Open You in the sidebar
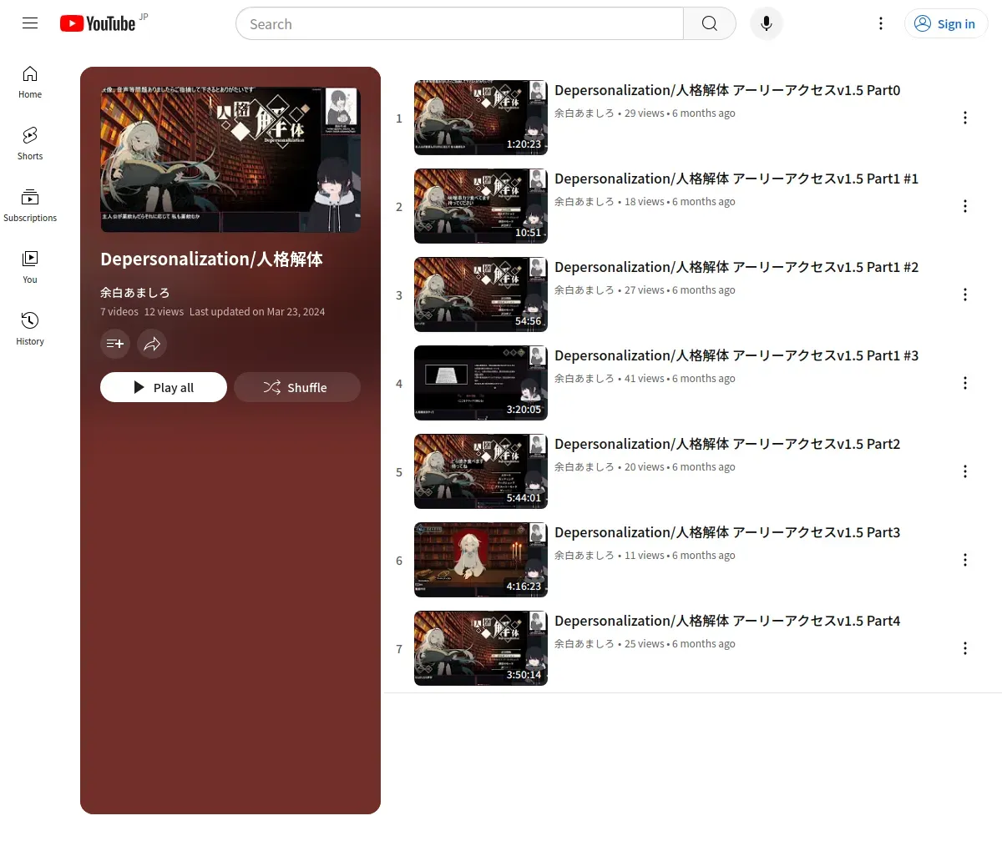This screenshot has width=1002, height=861. [30, 268]
